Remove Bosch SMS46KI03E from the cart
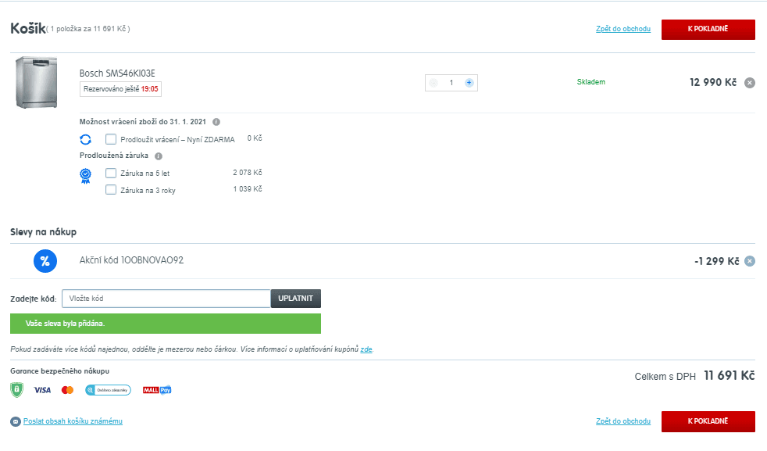The height and width of the screenshot is (451, 767). tap(749, 83)
